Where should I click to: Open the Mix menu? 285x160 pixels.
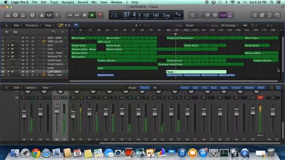click(x=94, y=2)
